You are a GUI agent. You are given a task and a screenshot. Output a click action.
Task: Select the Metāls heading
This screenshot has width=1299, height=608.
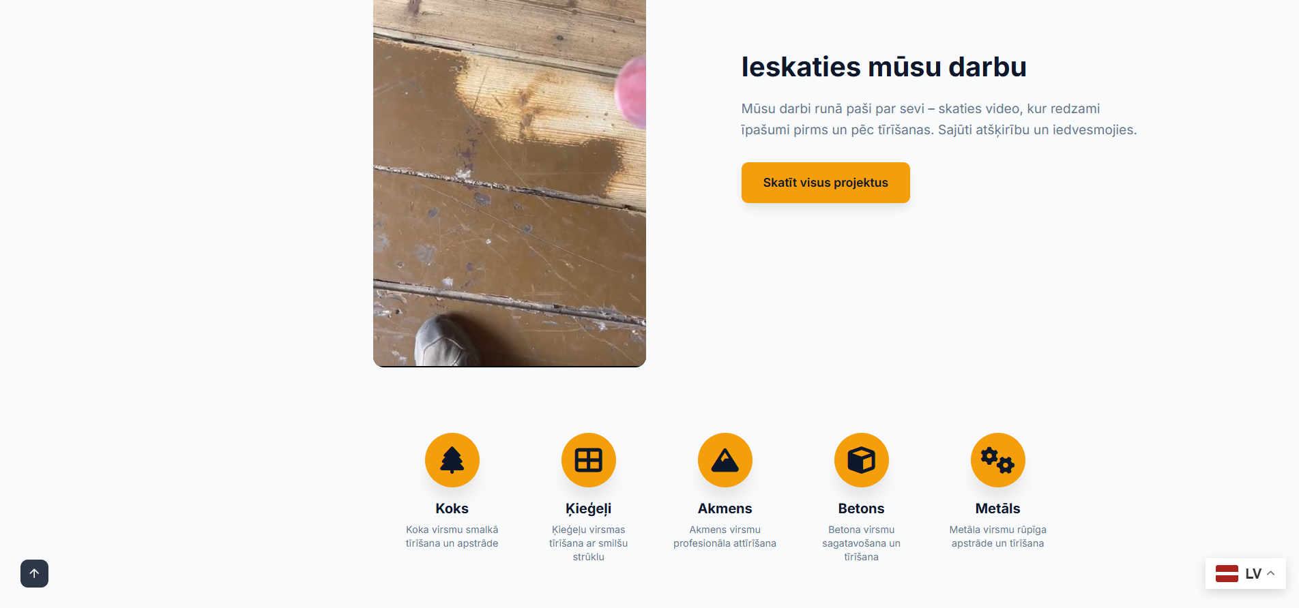click(997, 508)
